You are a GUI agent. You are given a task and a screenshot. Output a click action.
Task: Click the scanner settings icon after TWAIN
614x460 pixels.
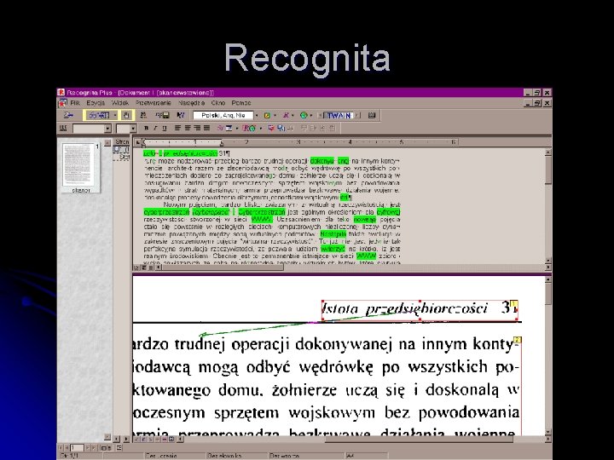372,115
